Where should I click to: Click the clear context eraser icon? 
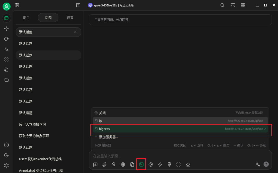pos(188,165)
